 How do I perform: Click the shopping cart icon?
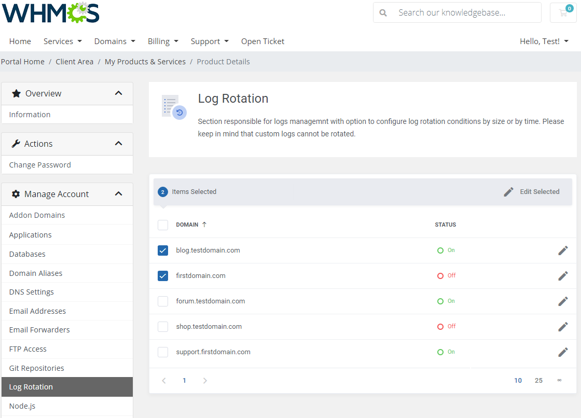click(563, 13)
